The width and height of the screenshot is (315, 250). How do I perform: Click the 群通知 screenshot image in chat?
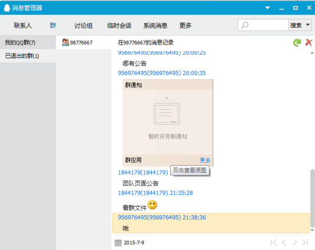pos(168,123)
